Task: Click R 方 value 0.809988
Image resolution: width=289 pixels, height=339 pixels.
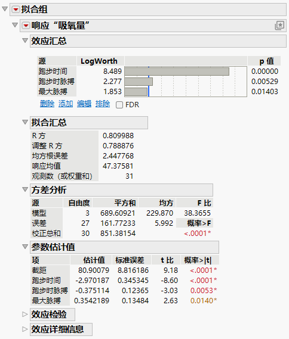Action: tap(118, 136)
